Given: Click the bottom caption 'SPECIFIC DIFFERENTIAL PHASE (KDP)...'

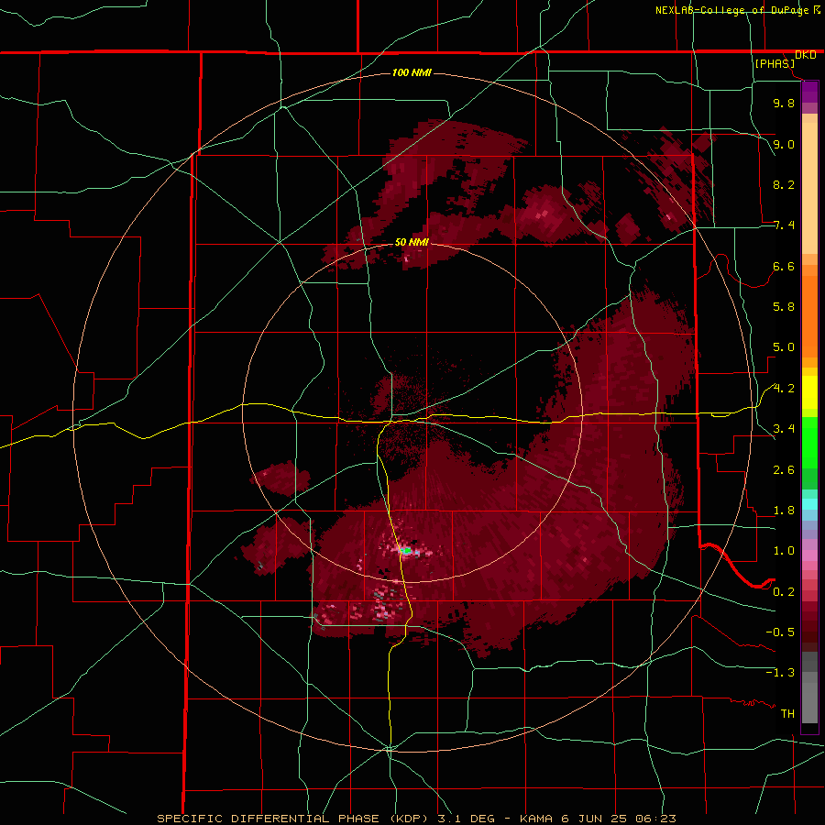Looking at the screenshot, I should coord(416,819).
